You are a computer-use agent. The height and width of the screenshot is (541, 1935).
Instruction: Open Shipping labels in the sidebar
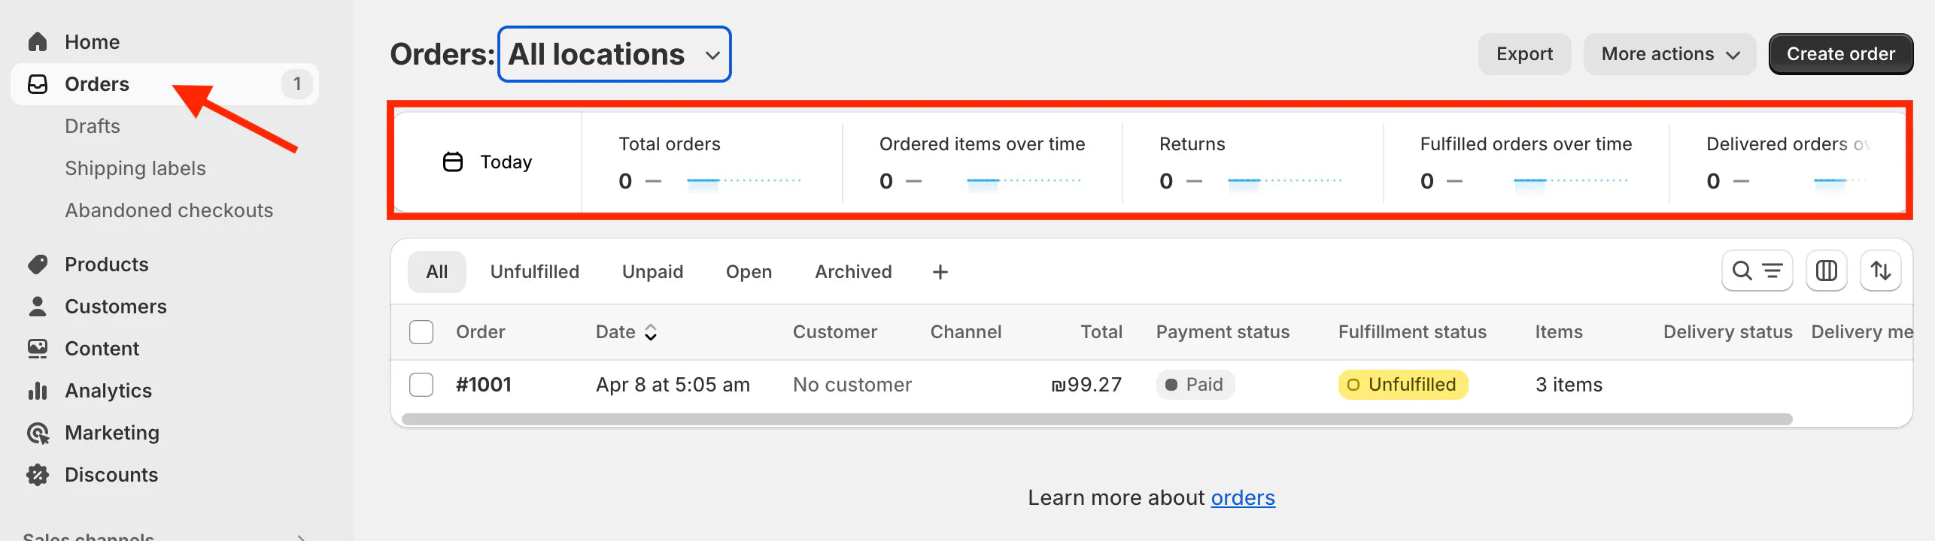tap(135, 168)
